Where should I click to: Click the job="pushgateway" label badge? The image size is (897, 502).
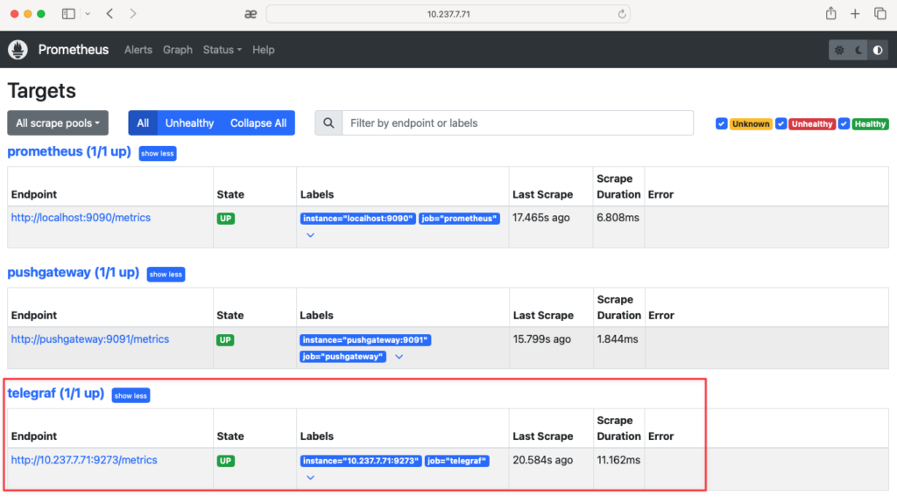[343, 357]
